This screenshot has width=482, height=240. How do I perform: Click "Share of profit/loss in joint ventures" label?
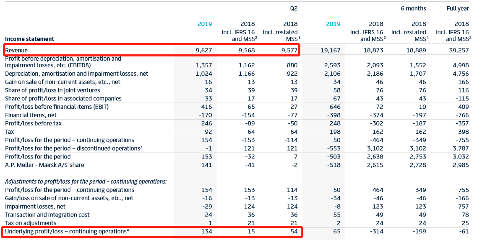pos(52,90)
